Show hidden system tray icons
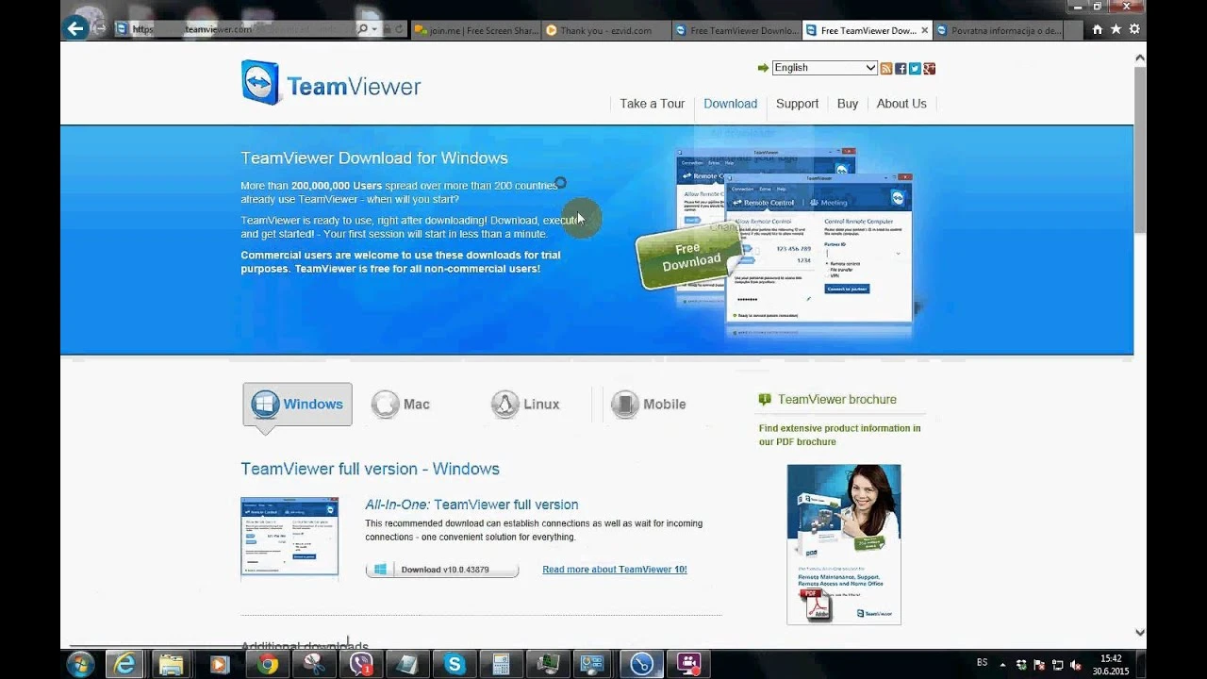 (x=1002, y=664)
